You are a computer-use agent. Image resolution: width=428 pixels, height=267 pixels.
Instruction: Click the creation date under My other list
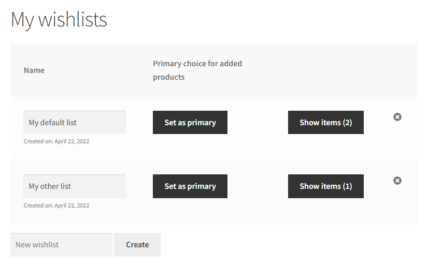tap(56, 205)
